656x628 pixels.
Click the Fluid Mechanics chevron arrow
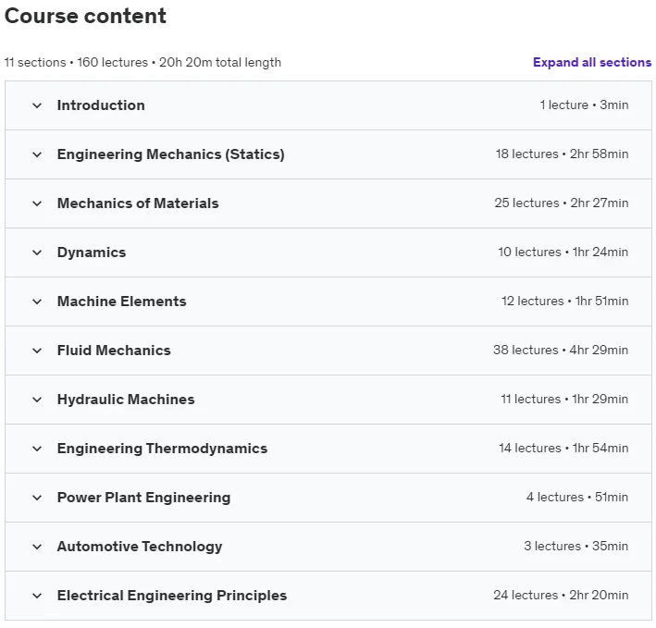pos(37,351)
